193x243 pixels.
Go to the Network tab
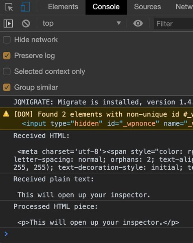click(x=184, y=7)
